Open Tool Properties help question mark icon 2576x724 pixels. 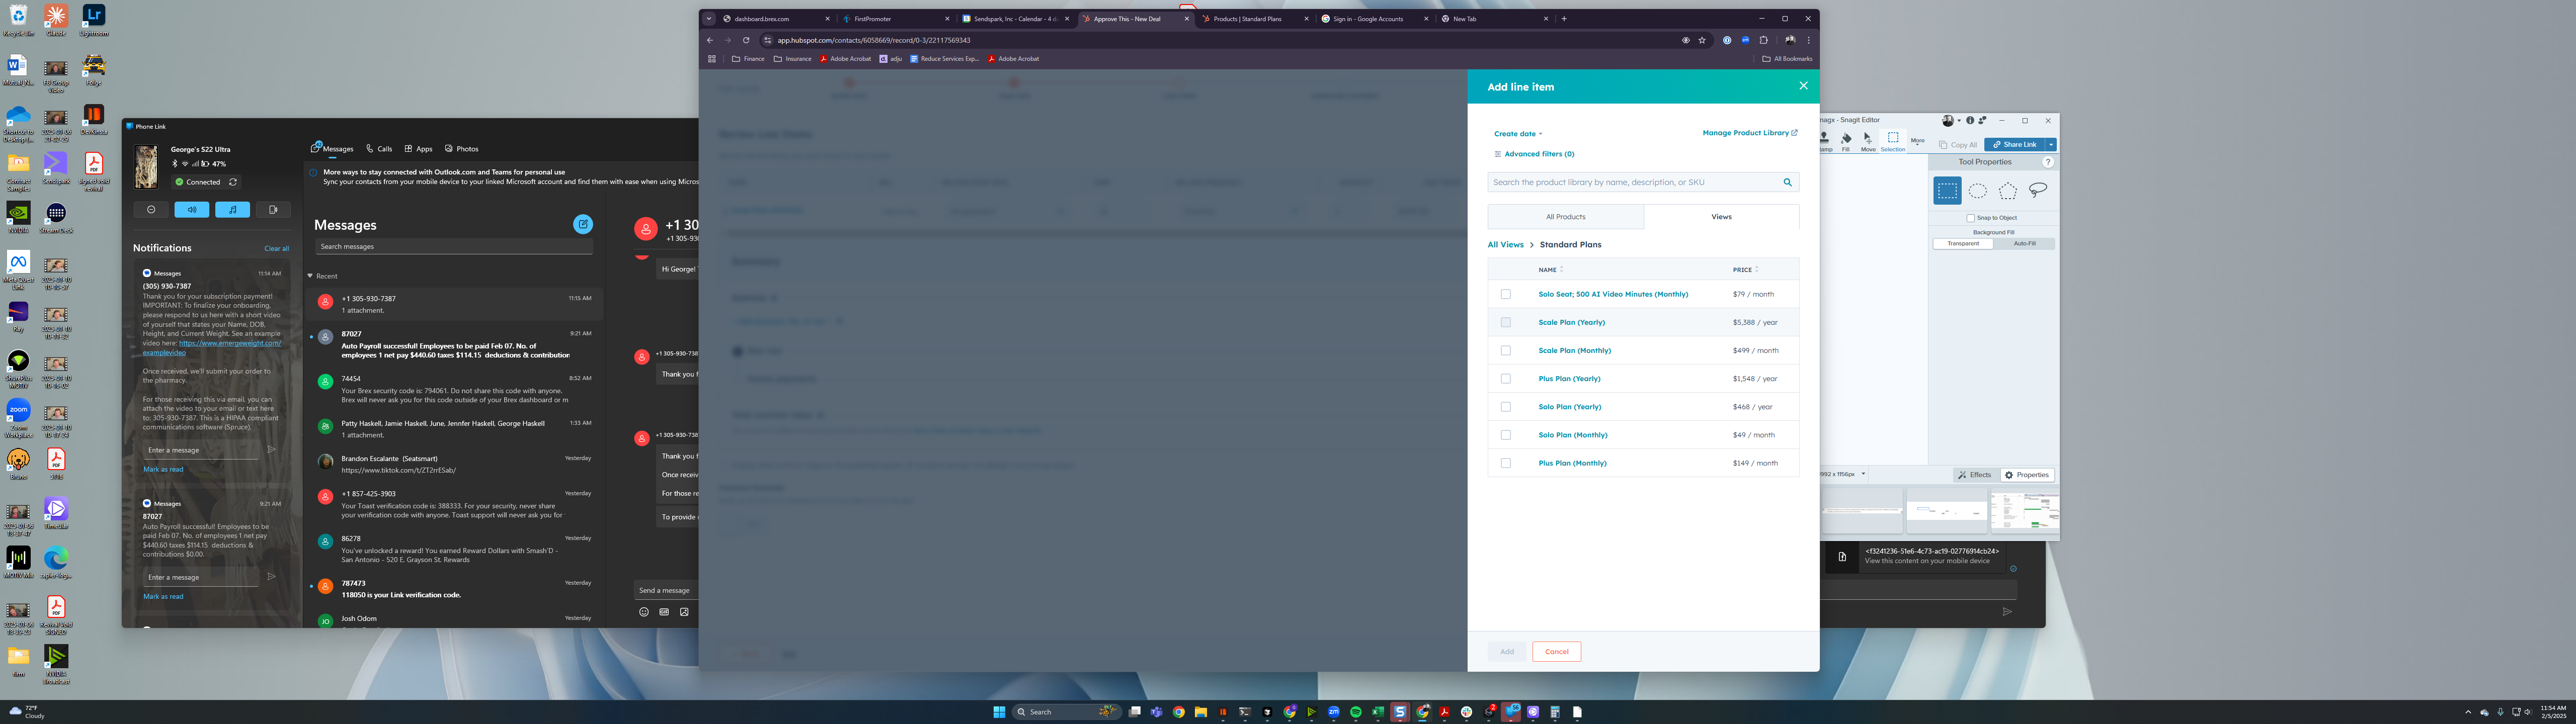point(2048,162)
